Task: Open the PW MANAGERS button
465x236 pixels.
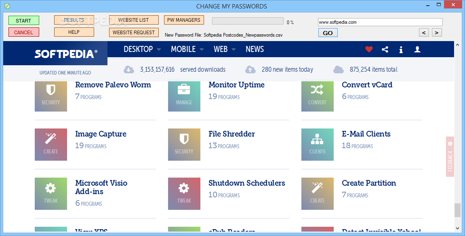Action: pyautogui.click(x=184, y=20)
